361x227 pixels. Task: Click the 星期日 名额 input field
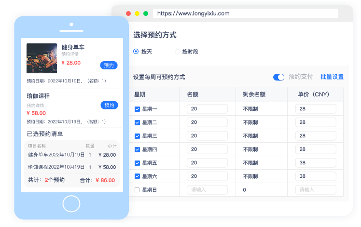click(207, 190)
